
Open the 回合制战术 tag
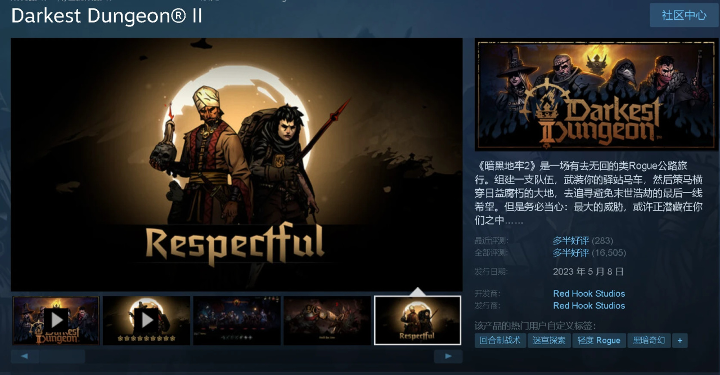(500, 341)
